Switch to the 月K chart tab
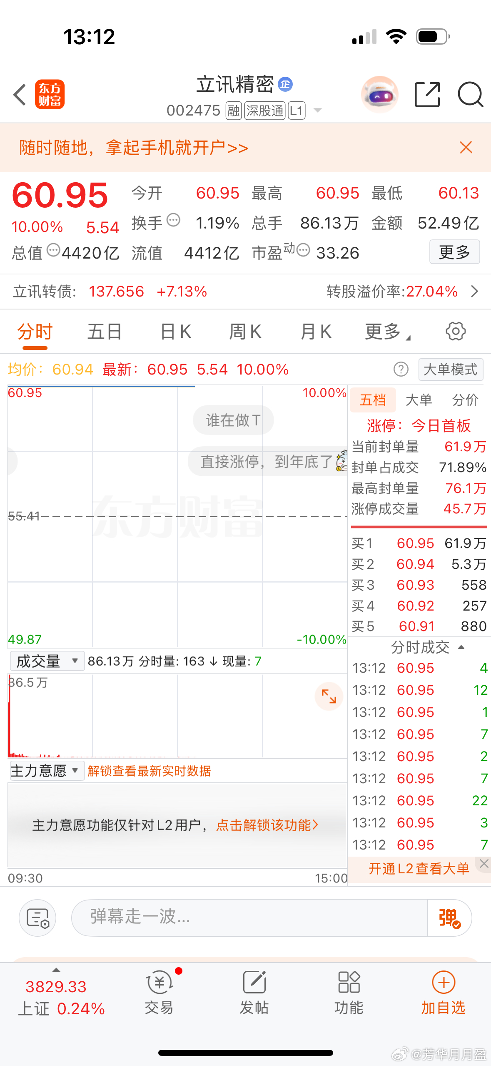 (x=316, y=332)
